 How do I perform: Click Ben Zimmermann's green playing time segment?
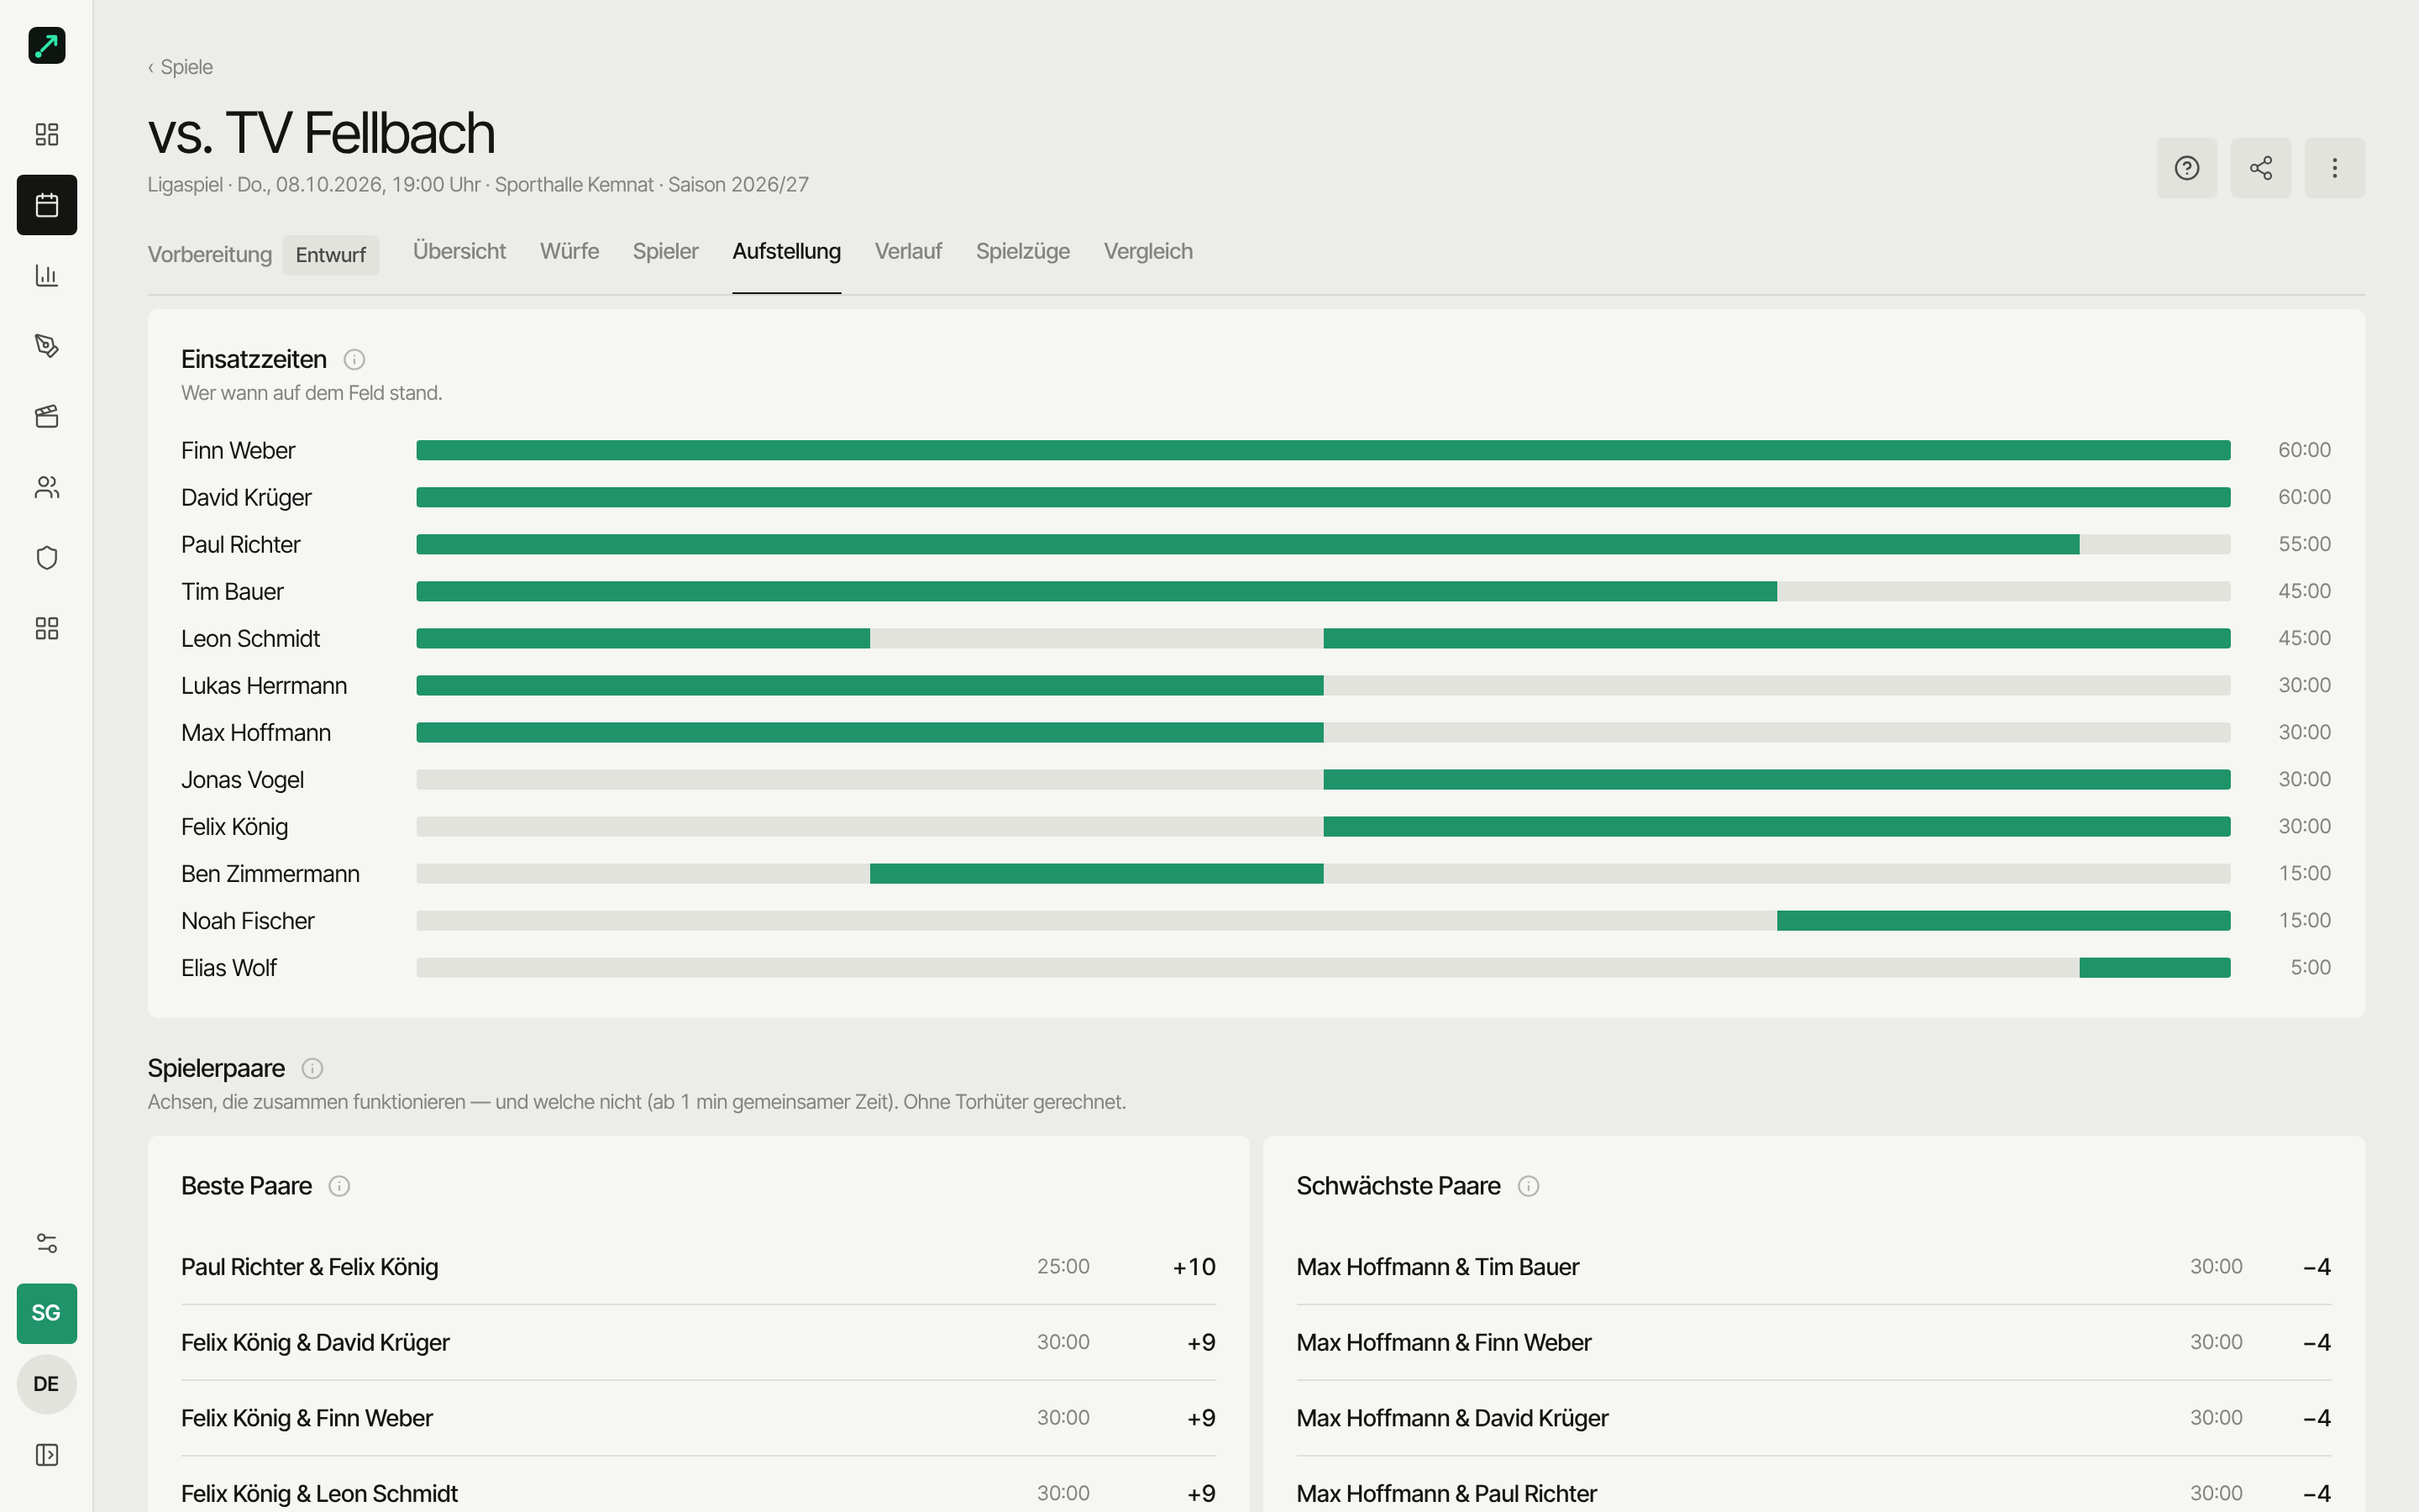[x=1095, y=874]
